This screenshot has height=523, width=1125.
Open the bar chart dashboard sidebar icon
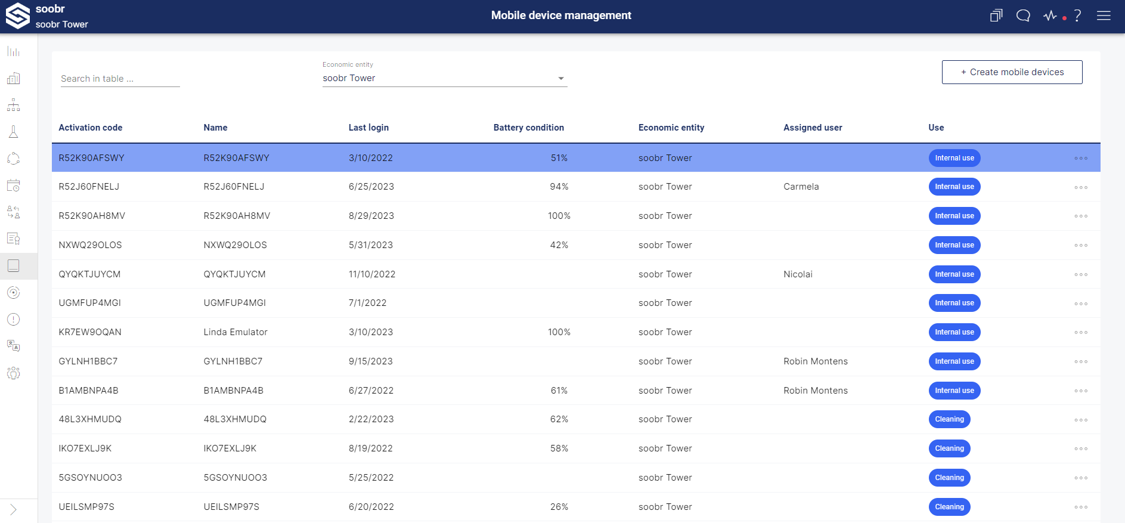coord(13,52)
